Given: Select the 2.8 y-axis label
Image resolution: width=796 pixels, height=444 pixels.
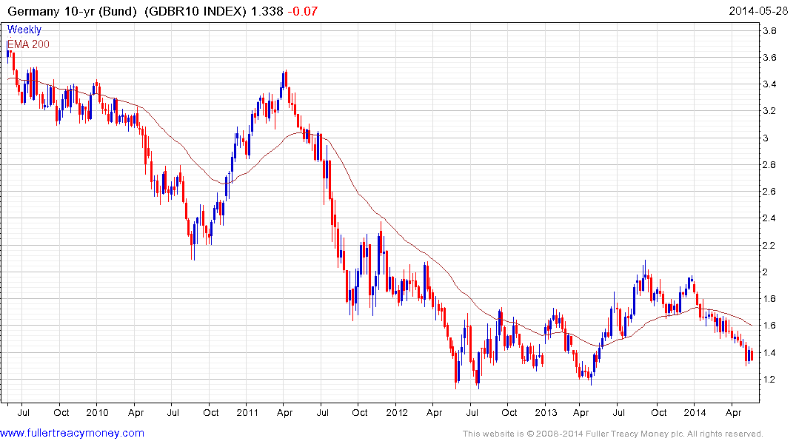Looking at the screenshot, I should coord(769,165).
